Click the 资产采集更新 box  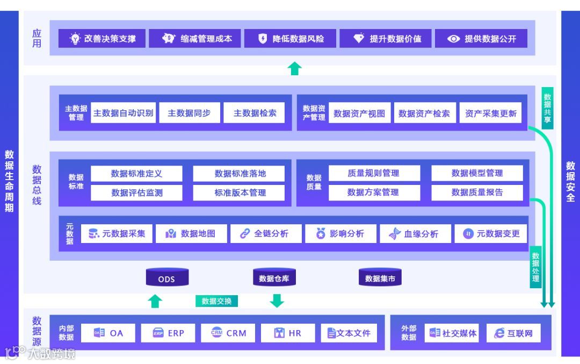point(490,113)
